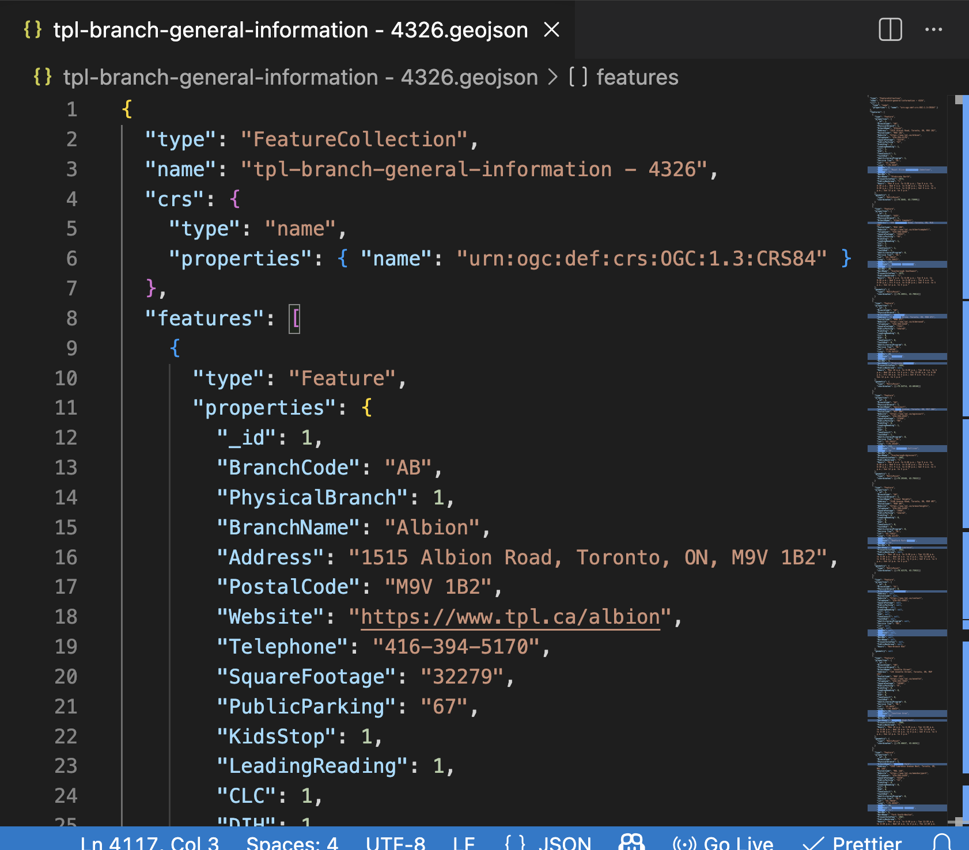Open the More Actions ellipsis menu
This screenshot has height=850, width=969.
(933, 29)
